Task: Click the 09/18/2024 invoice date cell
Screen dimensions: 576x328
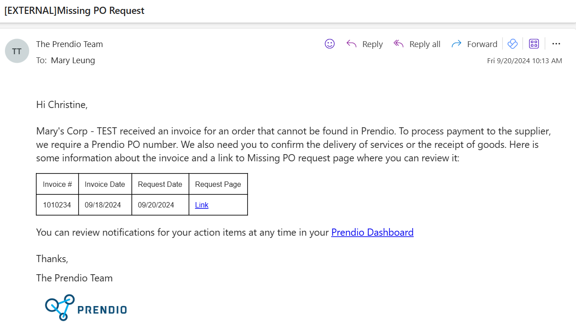Action: click(105, 205)
